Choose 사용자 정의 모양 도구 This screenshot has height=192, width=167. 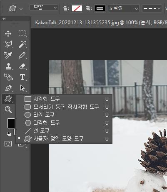64,139
